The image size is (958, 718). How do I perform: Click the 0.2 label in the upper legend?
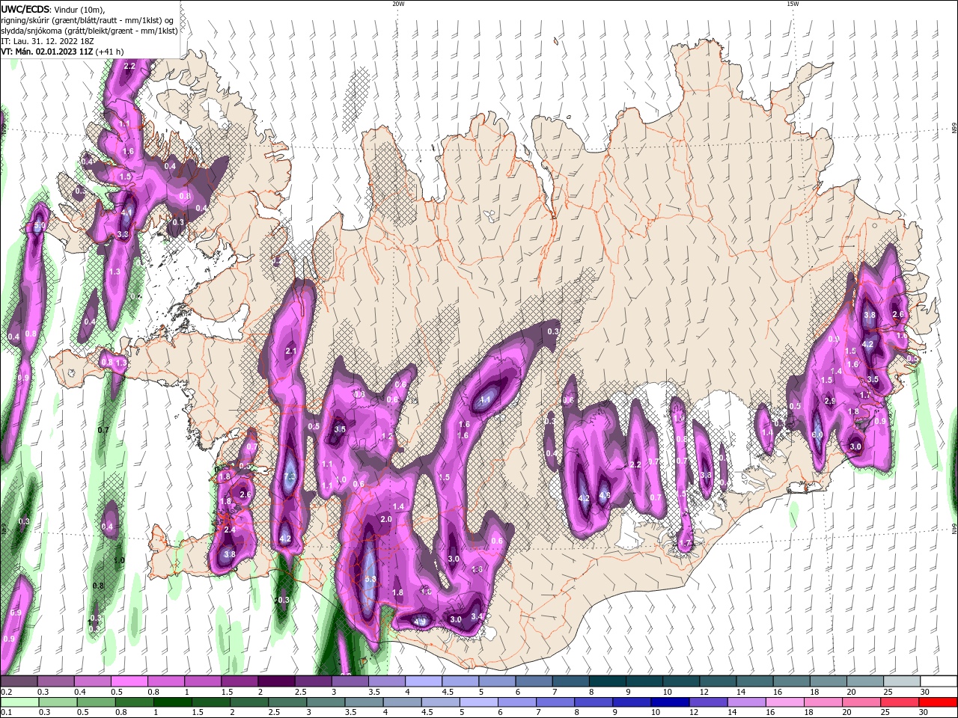[5, 692]
